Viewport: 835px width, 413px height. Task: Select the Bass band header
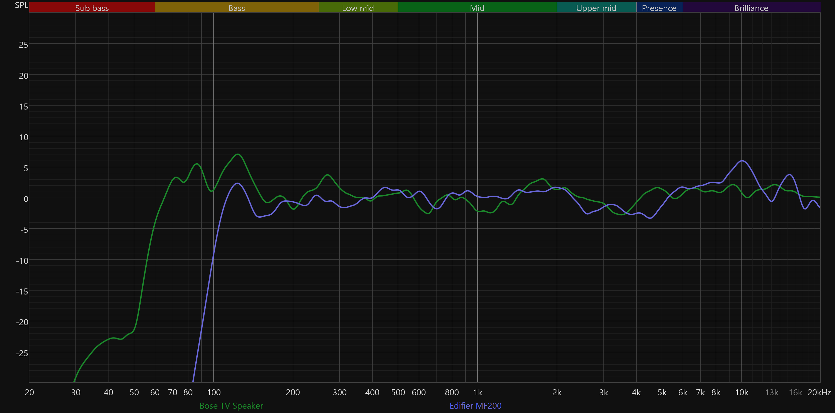coord(236,8)
